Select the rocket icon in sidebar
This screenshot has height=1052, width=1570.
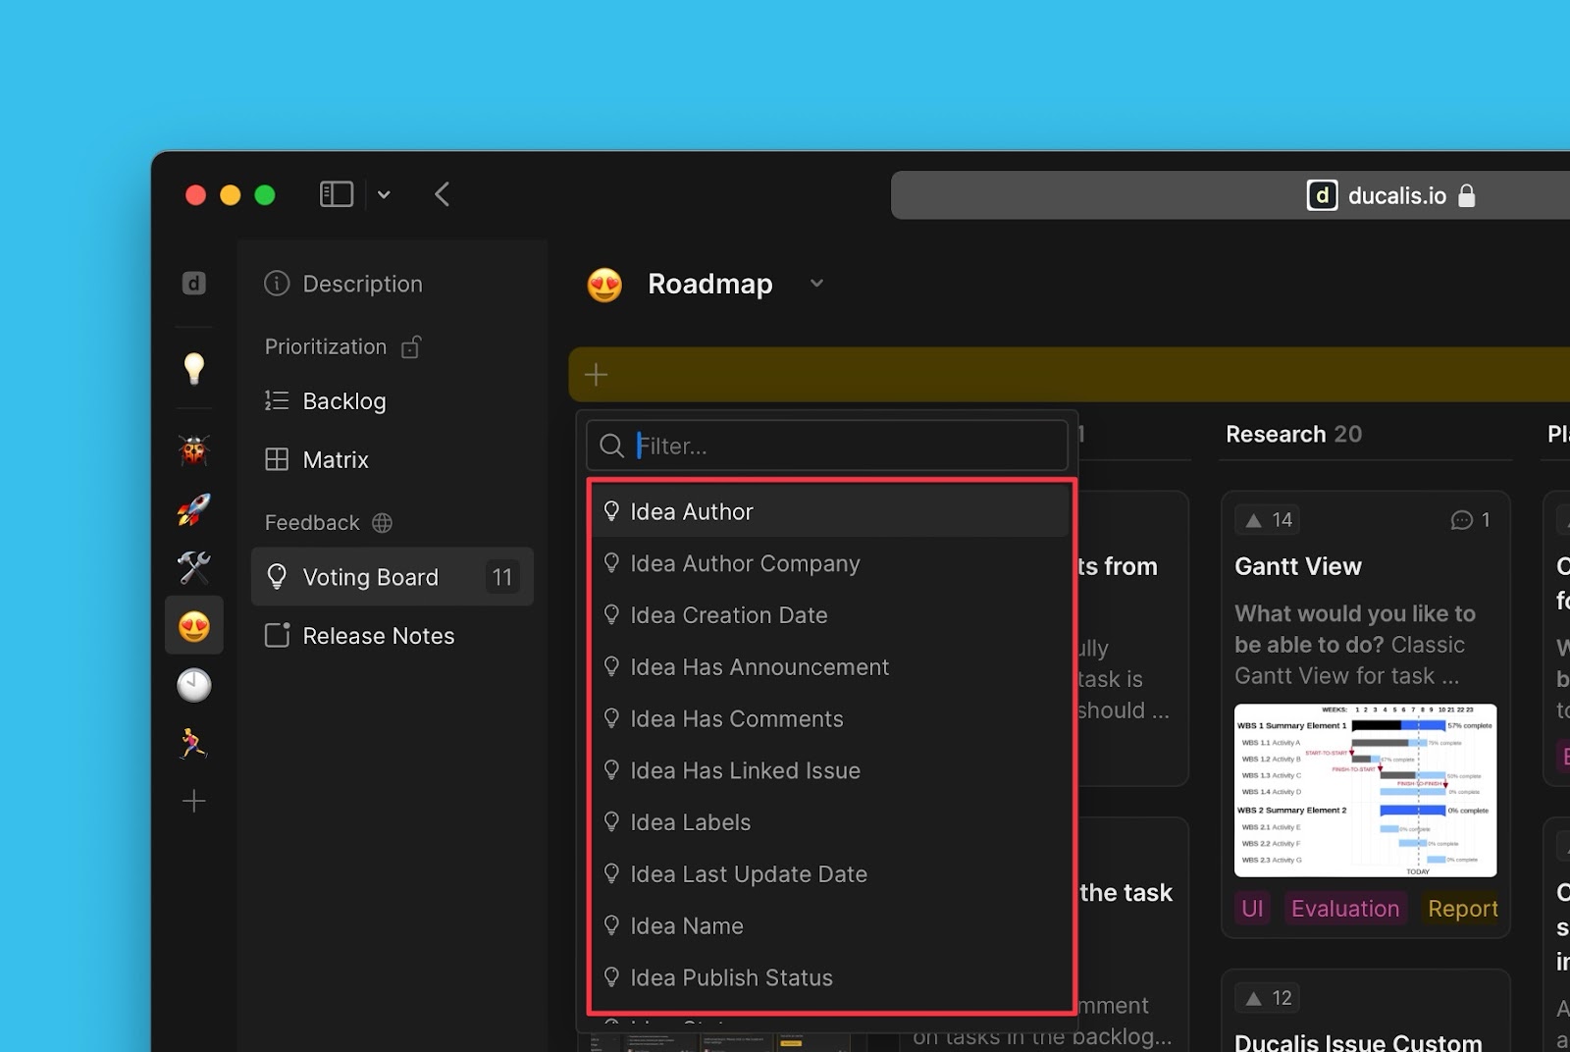(194, 509)
